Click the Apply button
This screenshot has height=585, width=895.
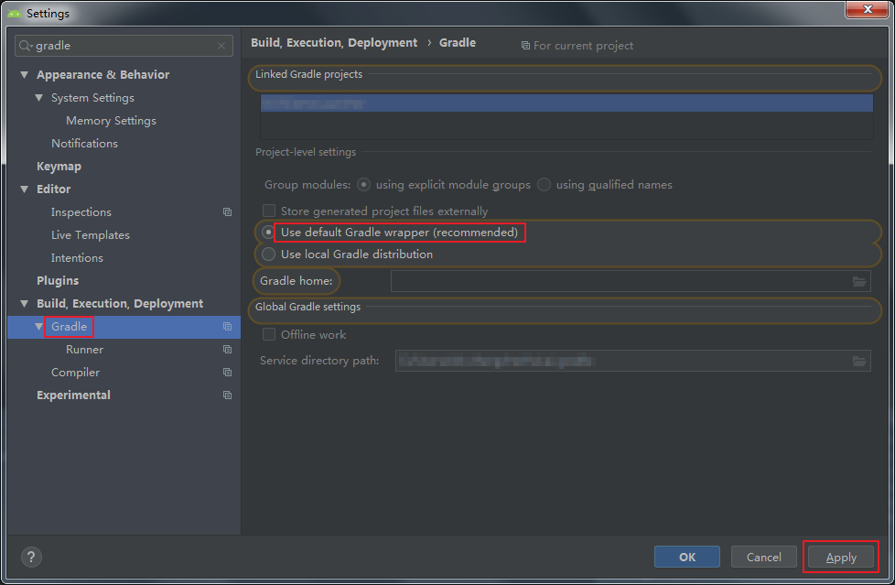841,557
